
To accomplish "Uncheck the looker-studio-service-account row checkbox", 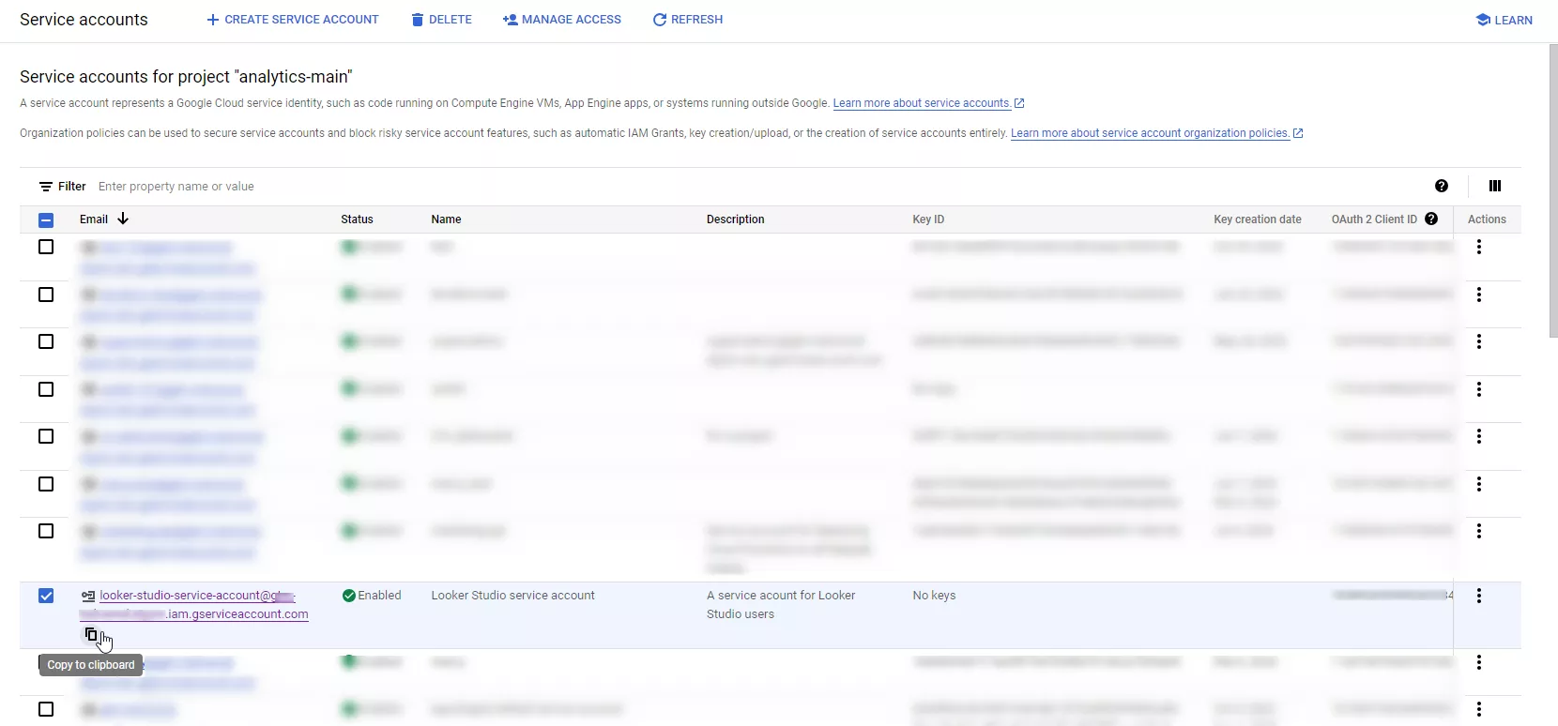I will click(x=46, y=596).
